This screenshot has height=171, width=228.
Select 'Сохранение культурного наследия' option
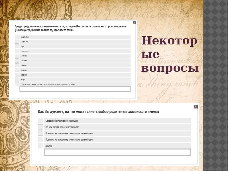(40, 121)
